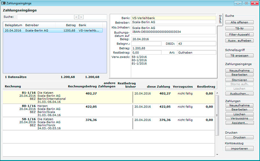Clear selection with Ausw. aufheben

coord(239,41)
